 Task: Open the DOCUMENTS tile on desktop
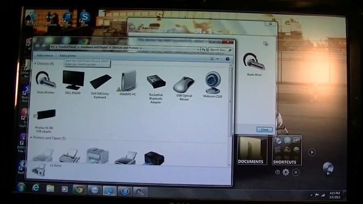point(252,151)
